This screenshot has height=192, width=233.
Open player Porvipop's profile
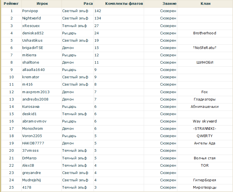pyautogui.click(x=30, y=11)
